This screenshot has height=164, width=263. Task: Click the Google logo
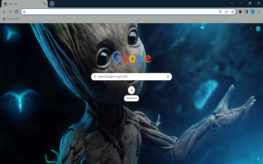(131, 58)
